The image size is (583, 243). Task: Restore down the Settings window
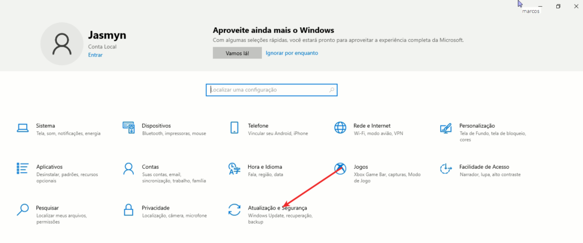(558, 6)
